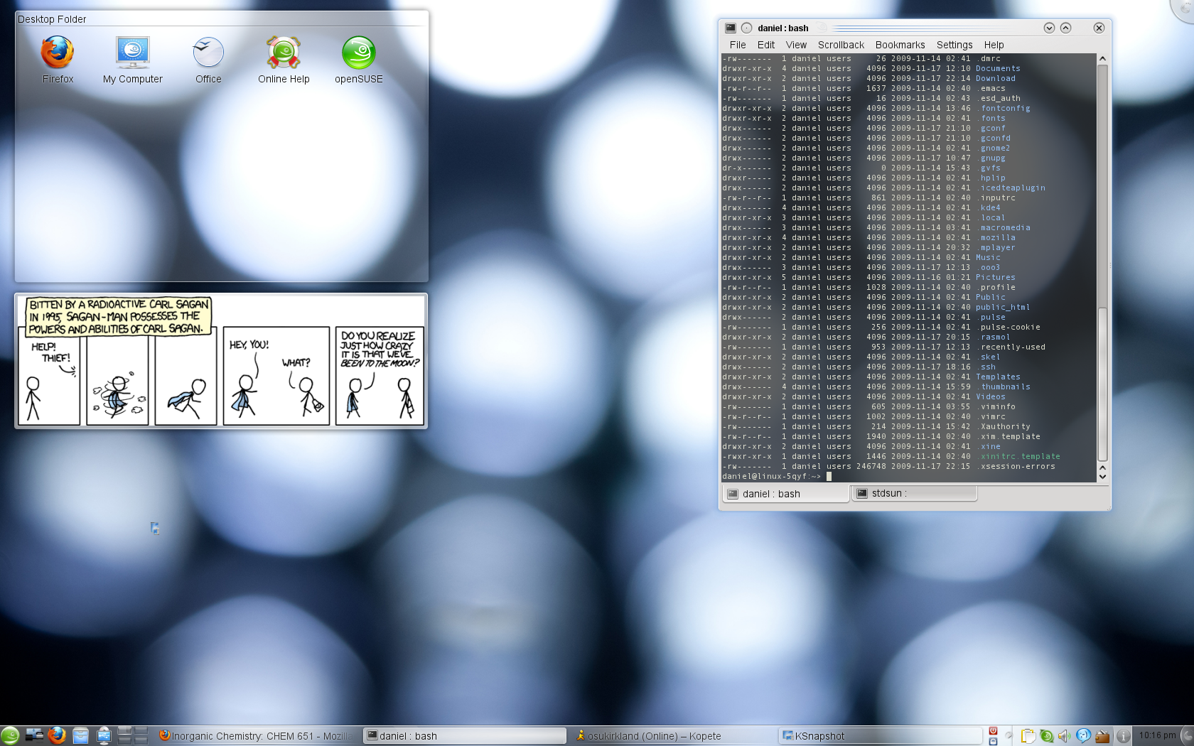Open the Konsole window menu icon
This screenshot has width=1194, height=746.
[x=731, y=28]
